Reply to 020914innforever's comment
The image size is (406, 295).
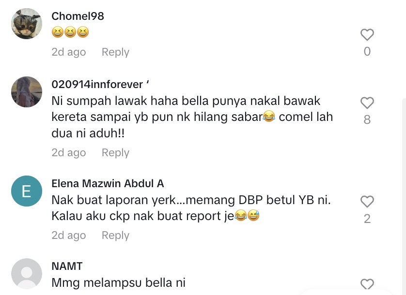(x=115, y=152)
